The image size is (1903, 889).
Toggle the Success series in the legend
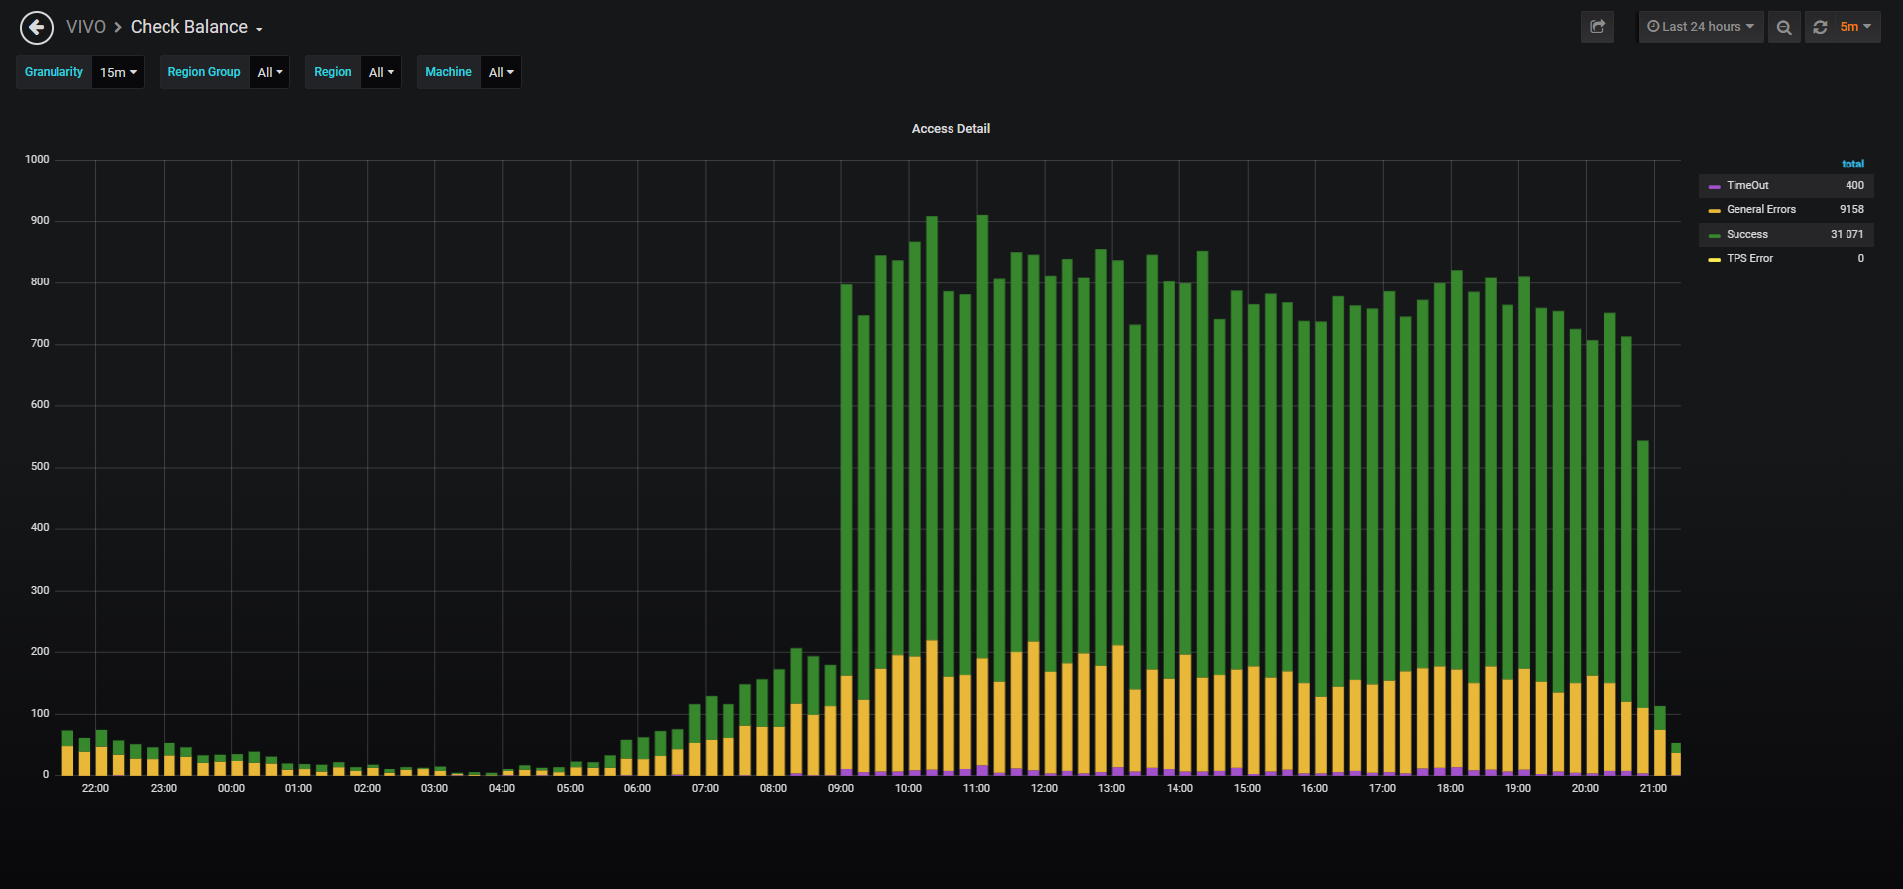(x=1746, y=234)
